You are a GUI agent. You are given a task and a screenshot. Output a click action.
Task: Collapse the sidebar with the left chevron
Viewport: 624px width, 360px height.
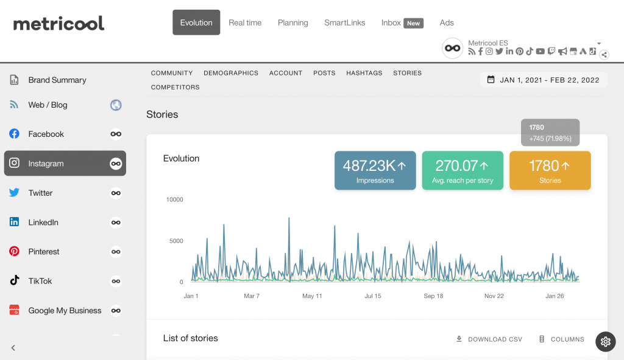tap(13, 348)
